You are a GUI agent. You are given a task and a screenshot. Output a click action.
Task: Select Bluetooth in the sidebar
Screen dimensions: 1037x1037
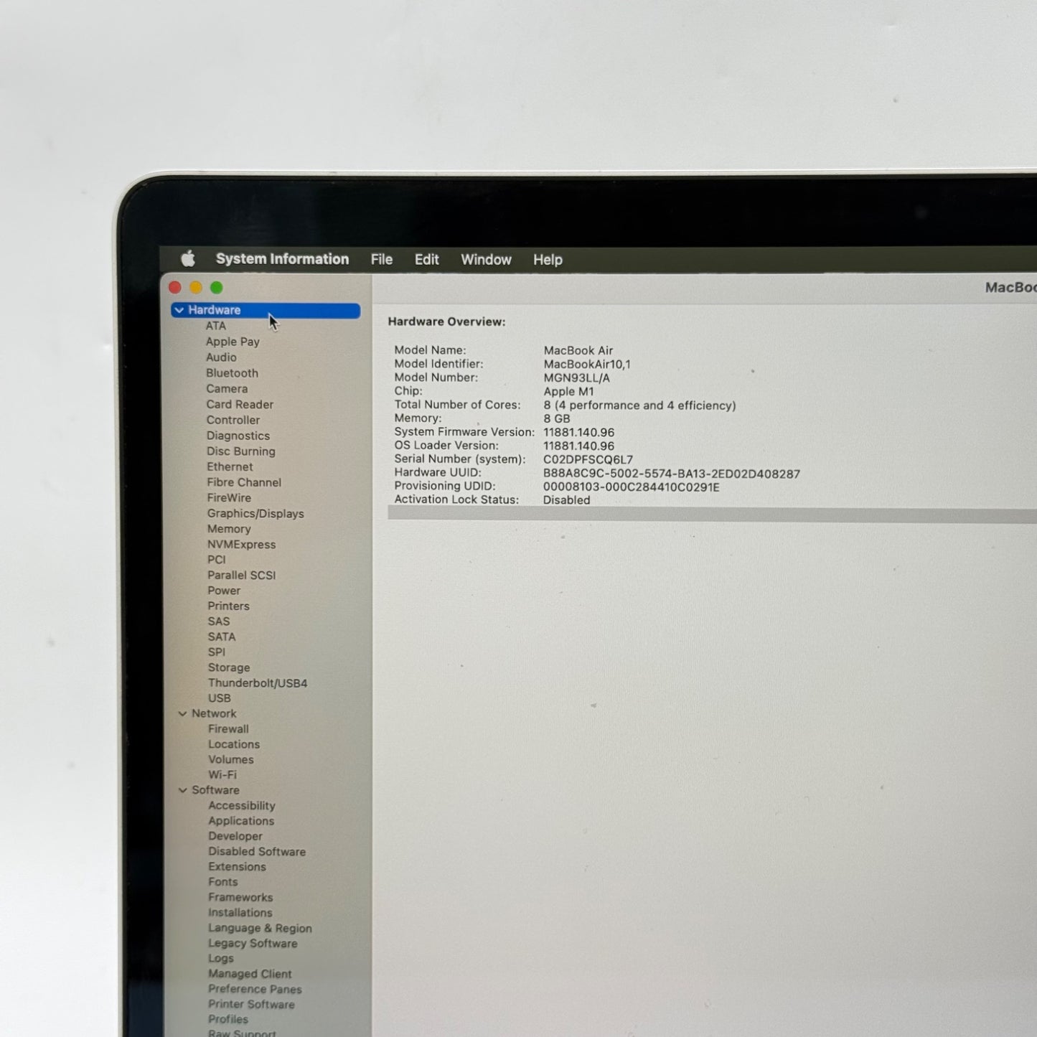[x=232, y=373]
